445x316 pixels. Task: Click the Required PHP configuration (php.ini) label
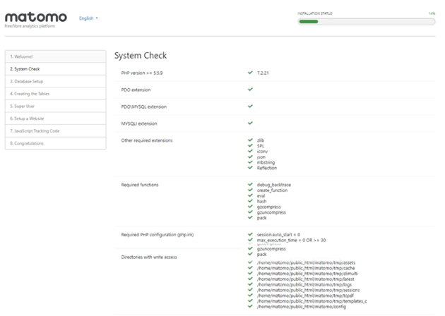coord(158,235)
